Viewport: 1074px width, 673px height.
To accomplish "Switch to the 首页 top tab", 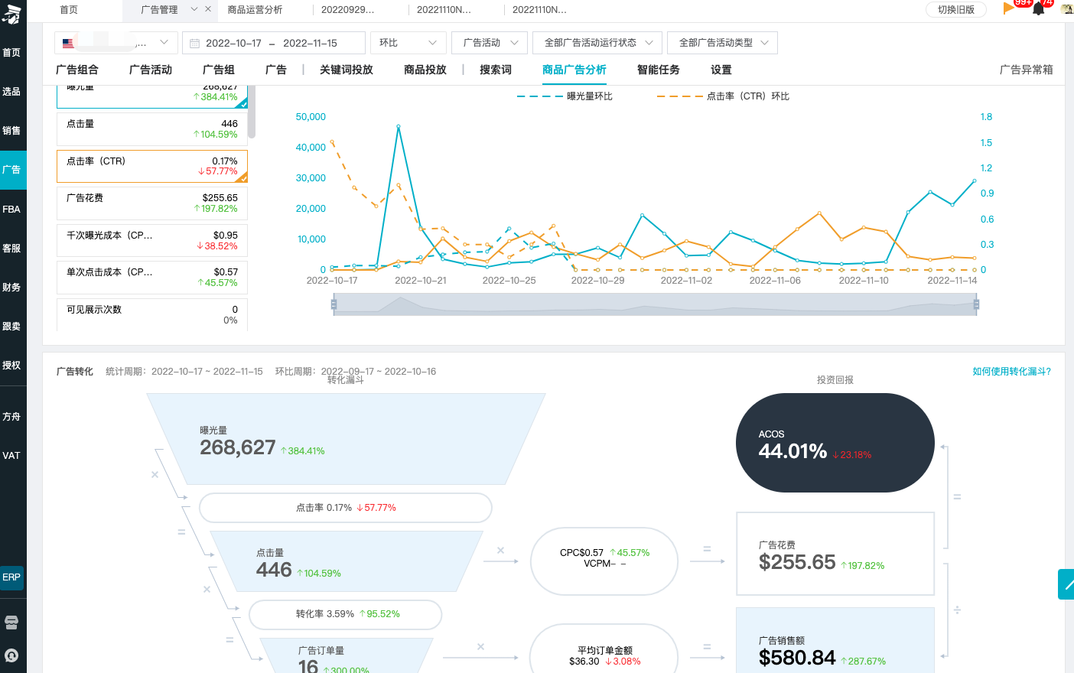I will pos(69,9).
